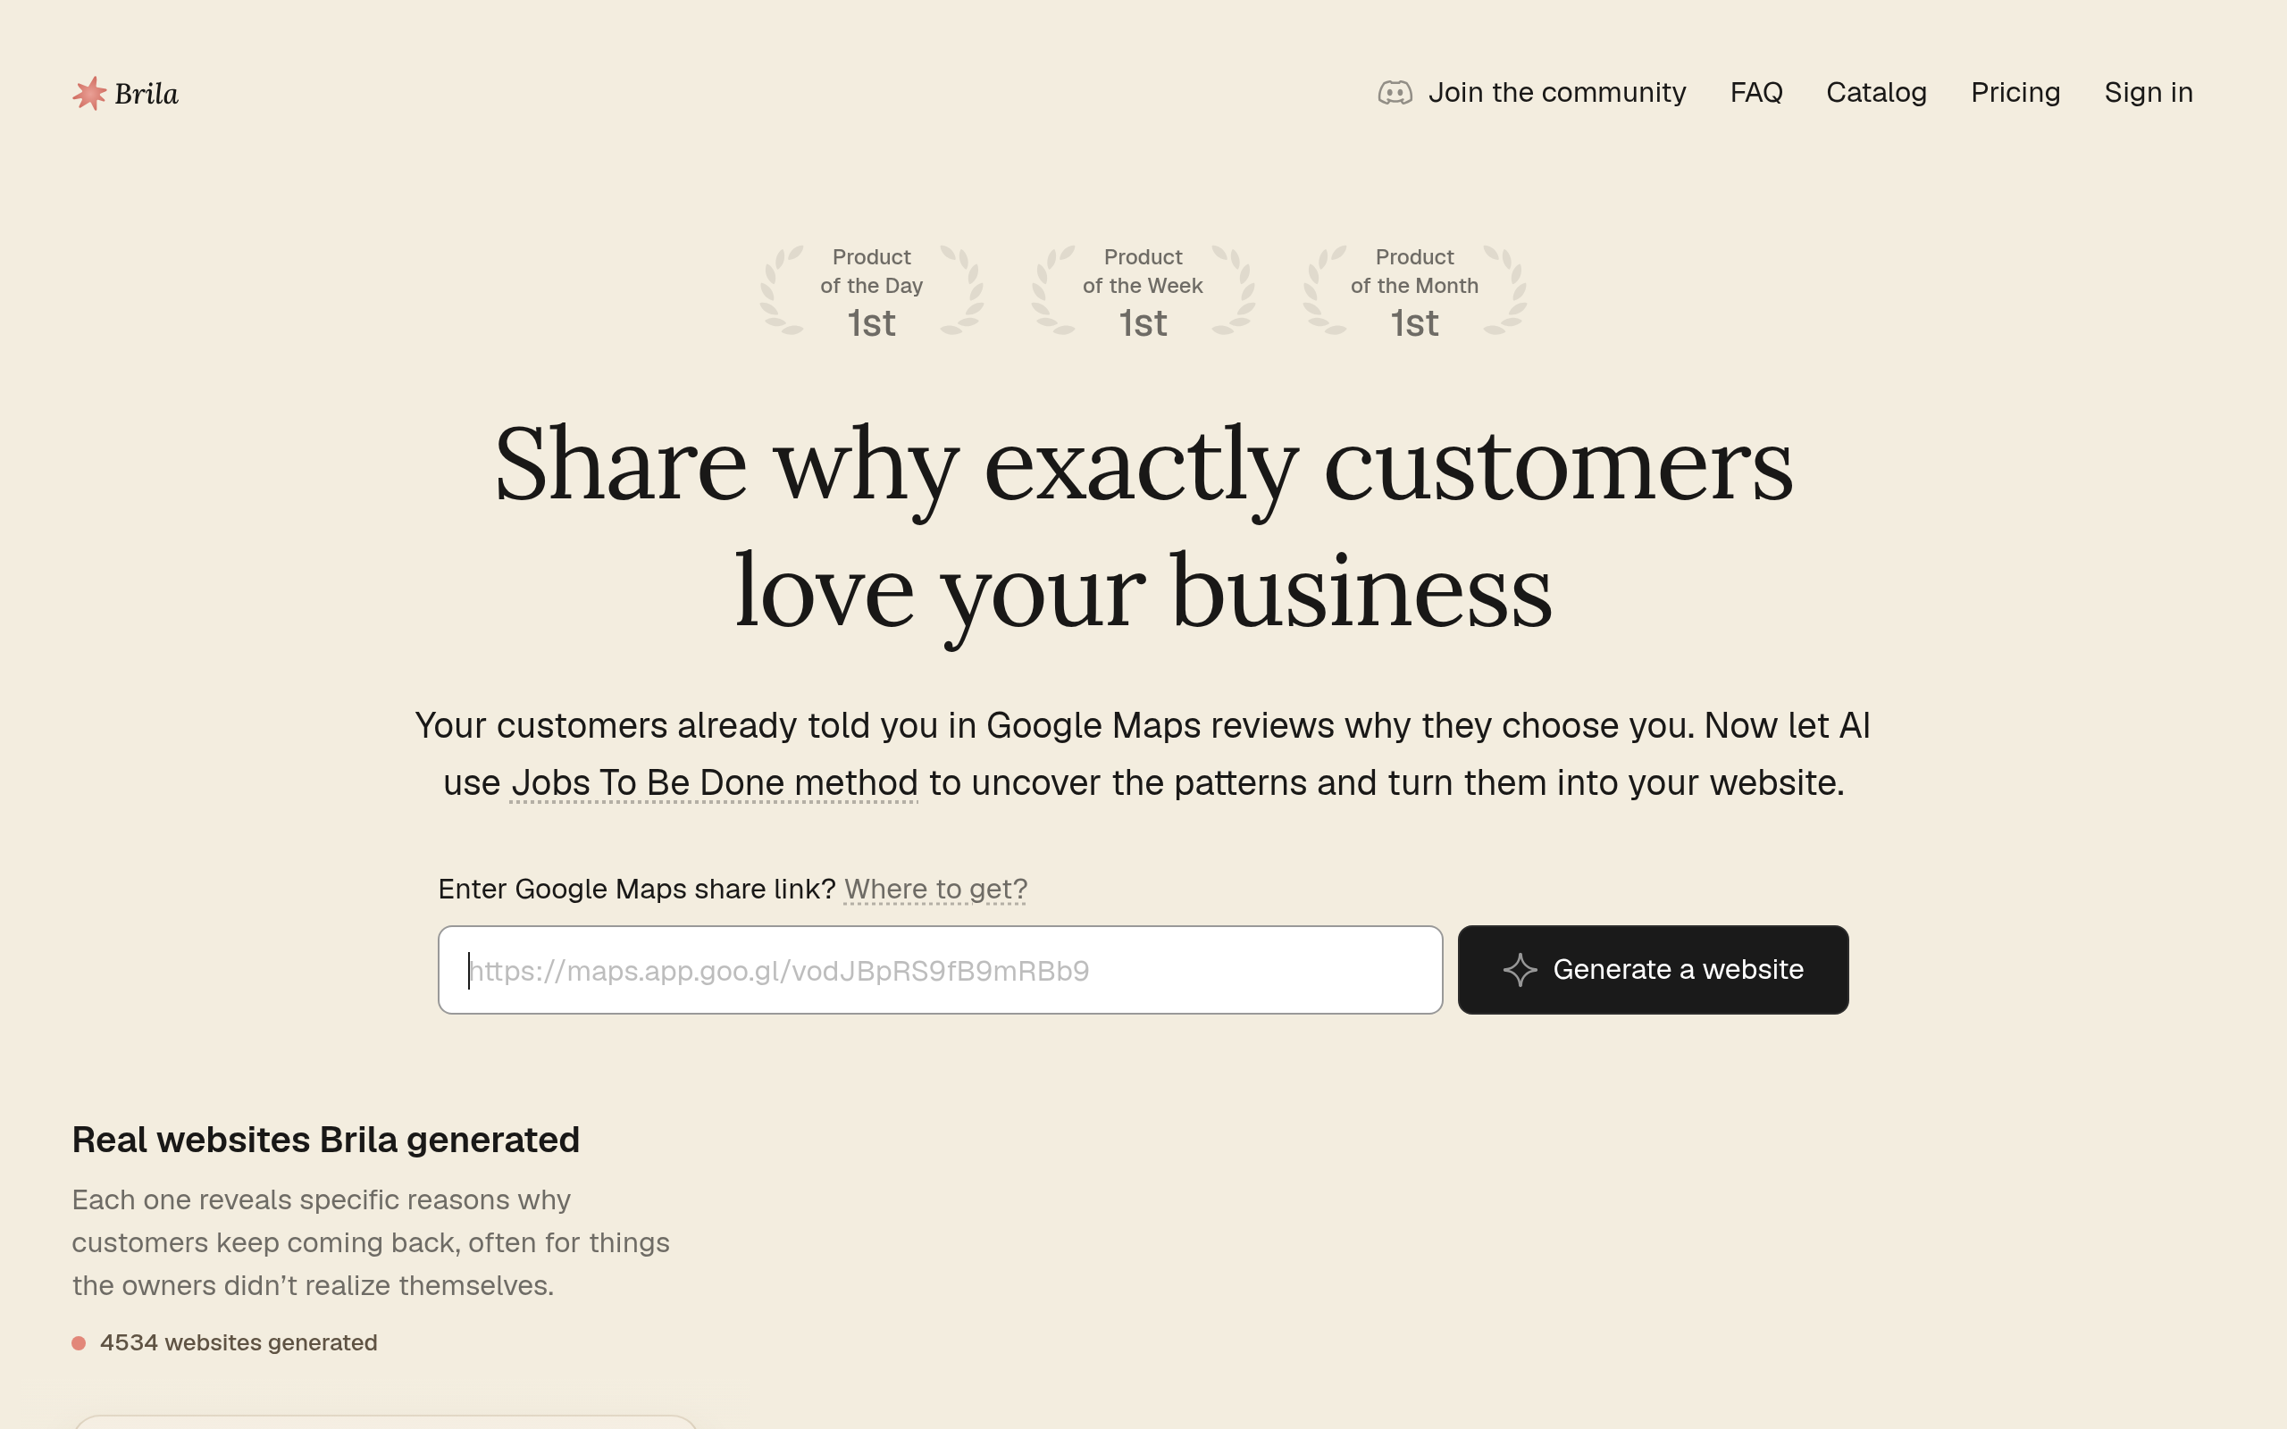Click the Product of the Week laurel badge
Viewport: 2287px width, 1429px height.
[x=1143, y=291]
